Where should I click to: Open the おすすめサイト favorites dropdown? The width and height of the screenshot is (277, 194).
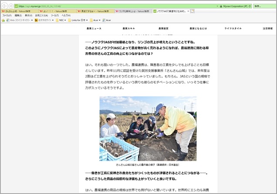click(44, 20)
